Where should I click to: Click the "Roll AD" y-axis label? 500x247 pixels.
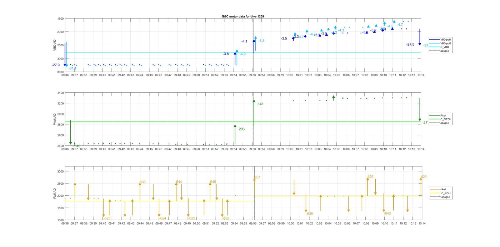pos(55,193)
